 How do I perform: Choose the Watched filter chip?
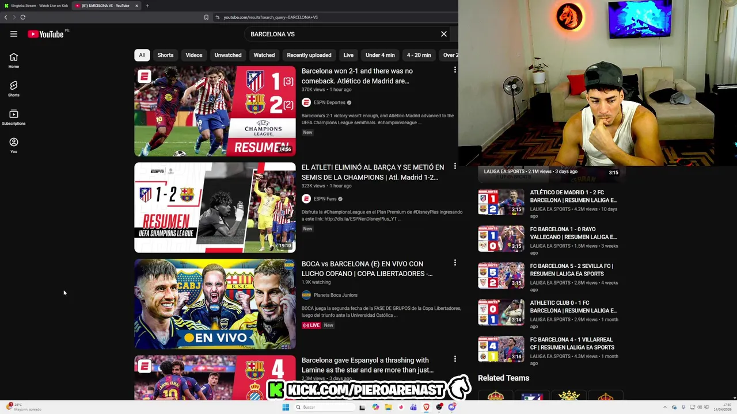pos(264,55)
